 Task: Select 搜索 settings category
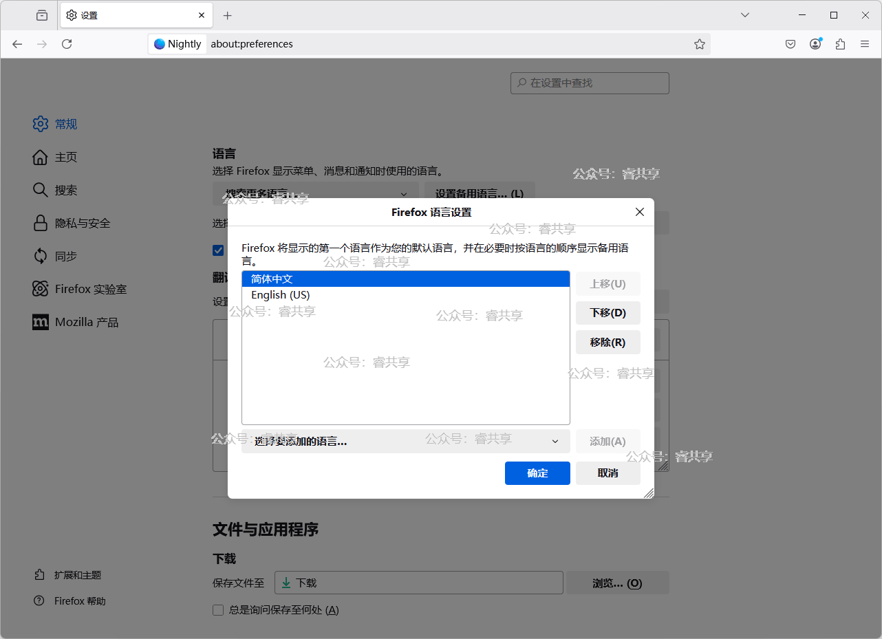point(66,191)
